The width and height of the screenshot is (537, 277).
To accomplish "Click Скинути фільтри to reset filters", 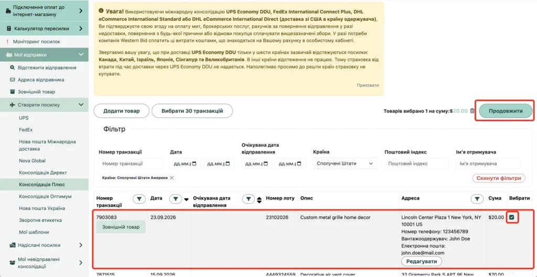I will (499, 178).
